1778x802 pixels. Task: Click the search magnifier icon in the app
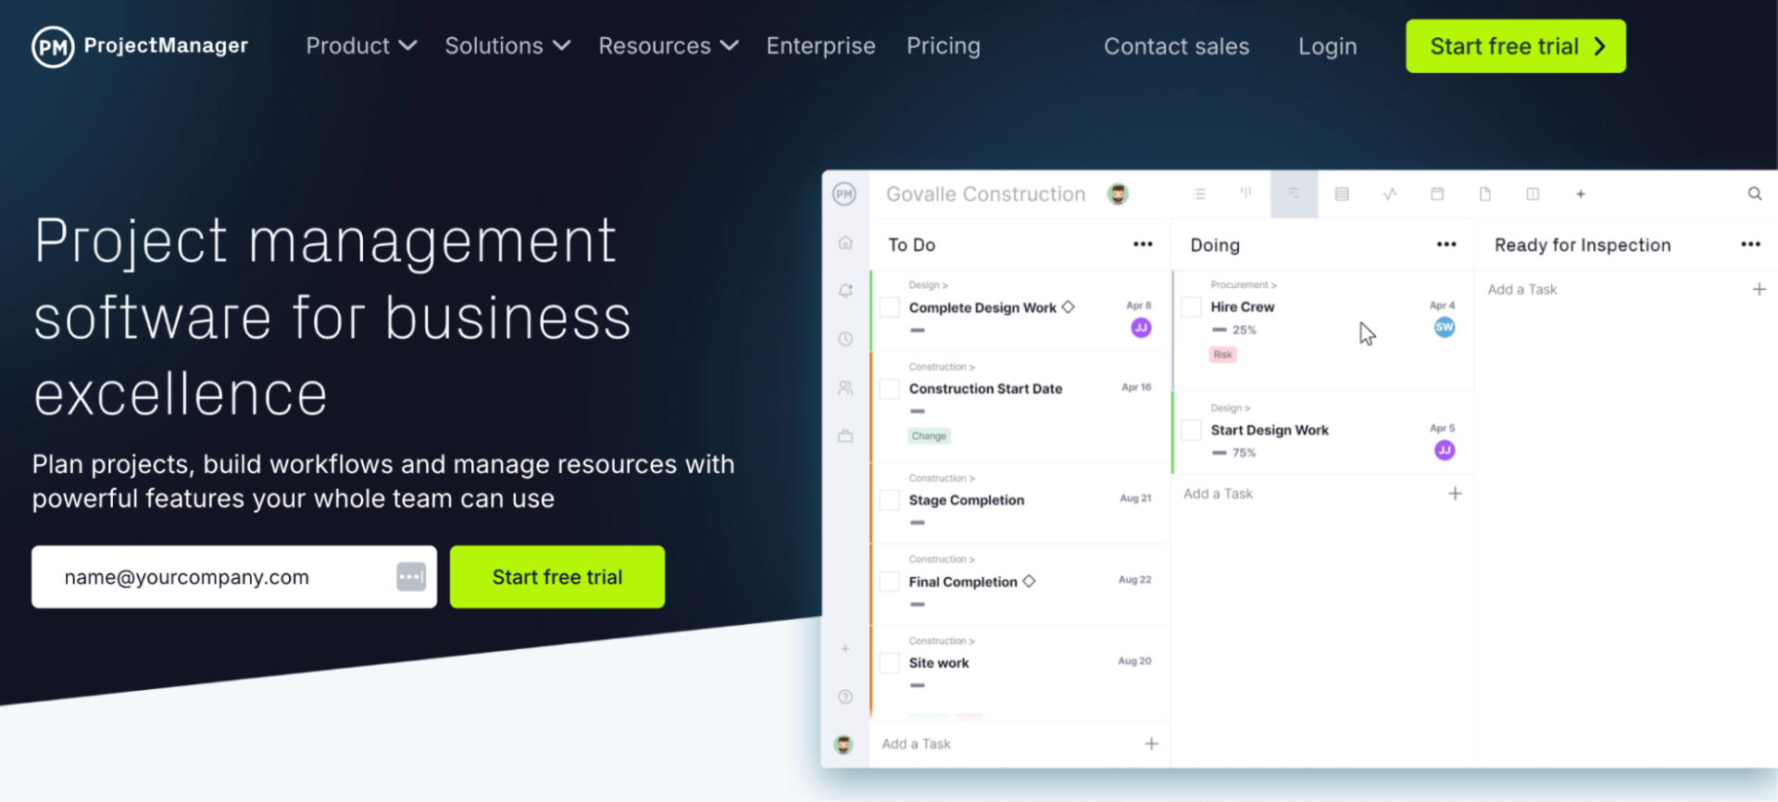(1755, 194)
